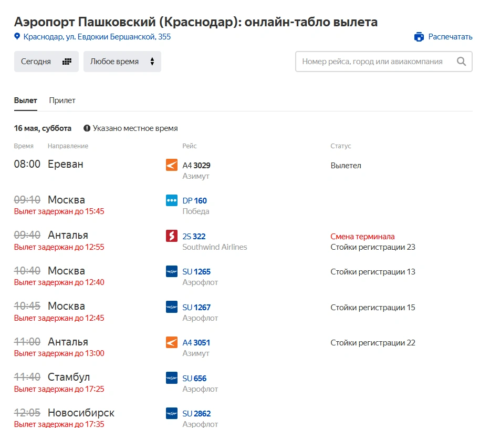Click the Азимут logo for flight A4 3051
The height and width of the screenshot is (428, 490).
pyautogui.click(x=172, y=342)
